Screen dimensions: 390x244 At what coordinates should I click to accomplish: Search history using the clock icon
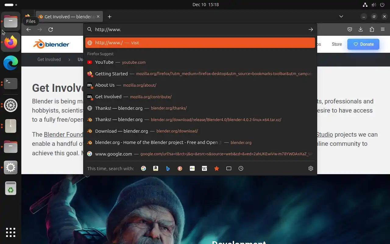pos(241,168)
